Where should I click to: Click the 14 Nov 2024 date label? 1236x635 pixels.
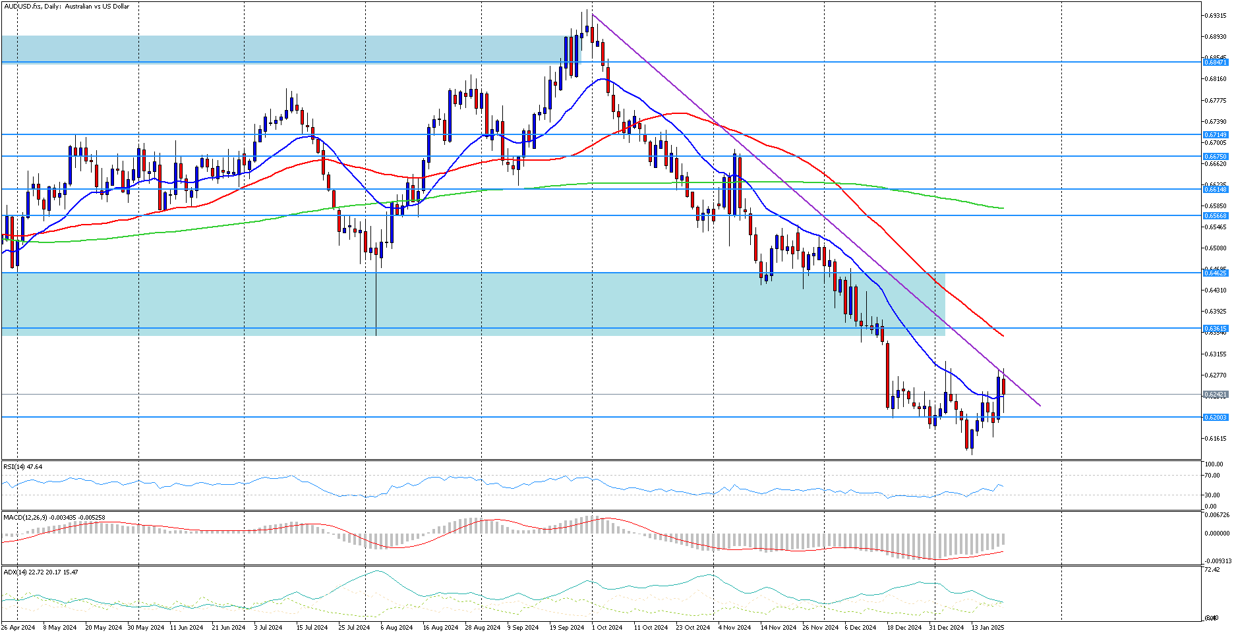[779, 627]
